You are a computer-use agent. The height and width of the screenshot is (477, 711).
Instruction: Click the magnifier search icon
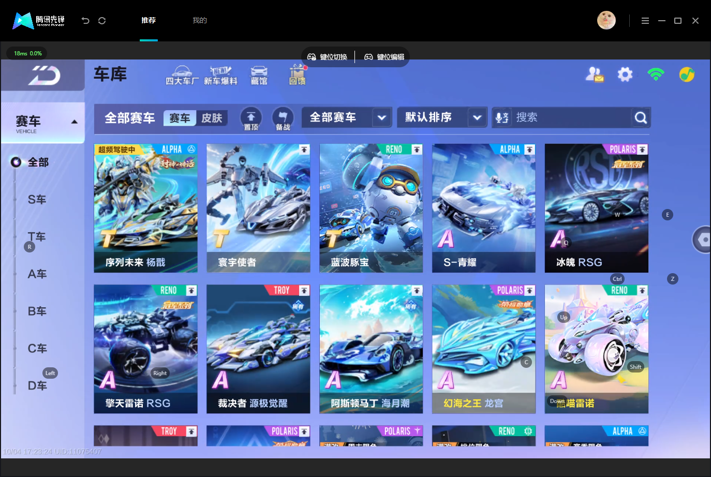tap(641, 118)
